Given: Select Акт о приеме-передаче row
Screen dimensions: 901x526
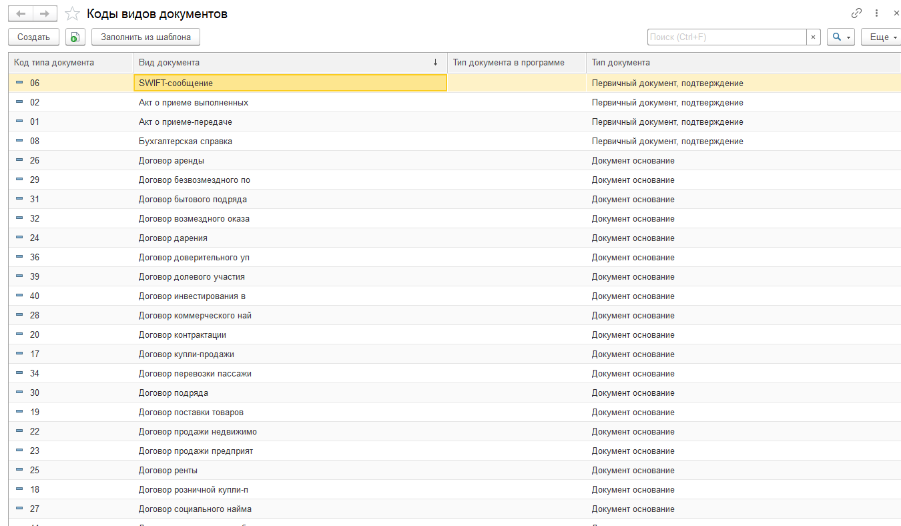Looking at the screenshot, I should tap(455, 121).
